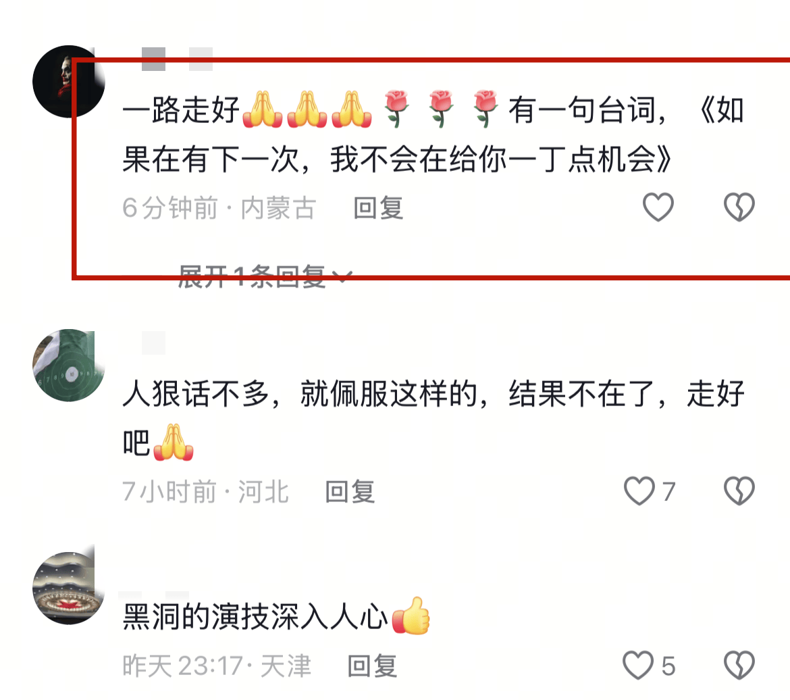
Task: Dislike the 内蒙古 comment with broken heart
Action: (x=739, y=207)
